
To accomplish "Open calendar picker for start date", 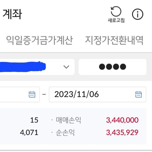I will point(32,94).
